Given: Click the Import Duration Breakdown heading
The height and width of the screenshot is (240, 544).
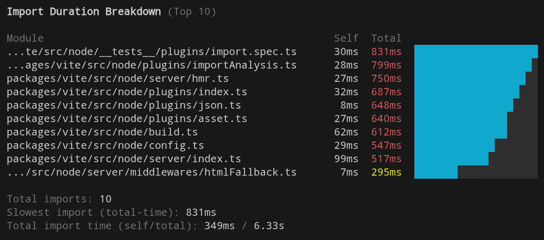Looking at the screenshot, I should tap(83, 12).
